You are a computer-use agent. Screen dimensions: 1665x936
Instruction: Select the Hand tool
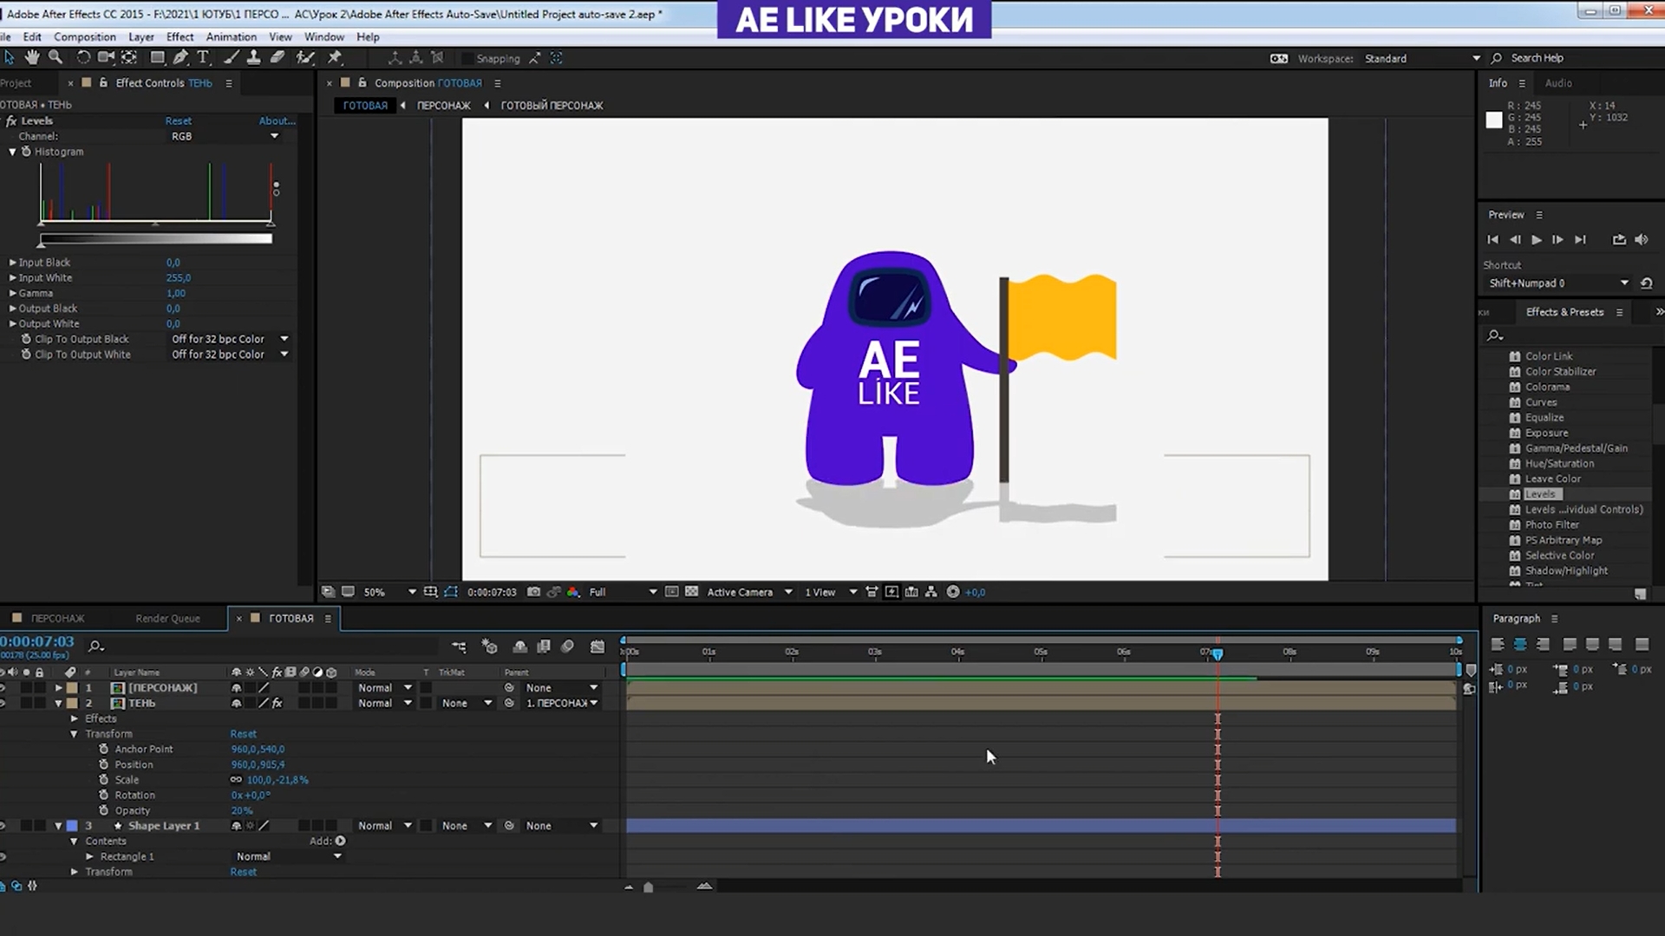(x=32, y=57)
